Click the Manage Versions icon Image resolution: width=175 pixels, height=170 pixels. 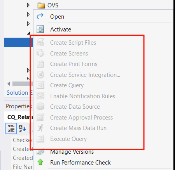click(x=40, y=152)
